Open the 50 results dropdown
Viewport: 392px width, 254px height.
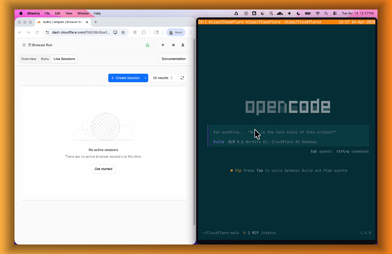click(163, 78)
